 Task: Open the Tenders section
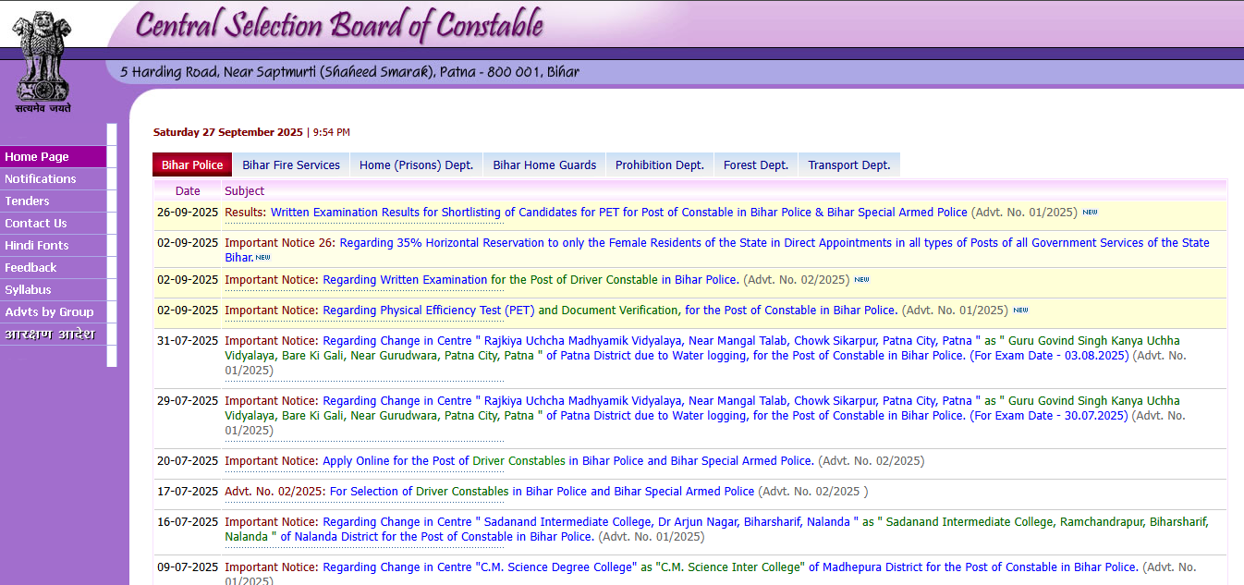(28, 201)
